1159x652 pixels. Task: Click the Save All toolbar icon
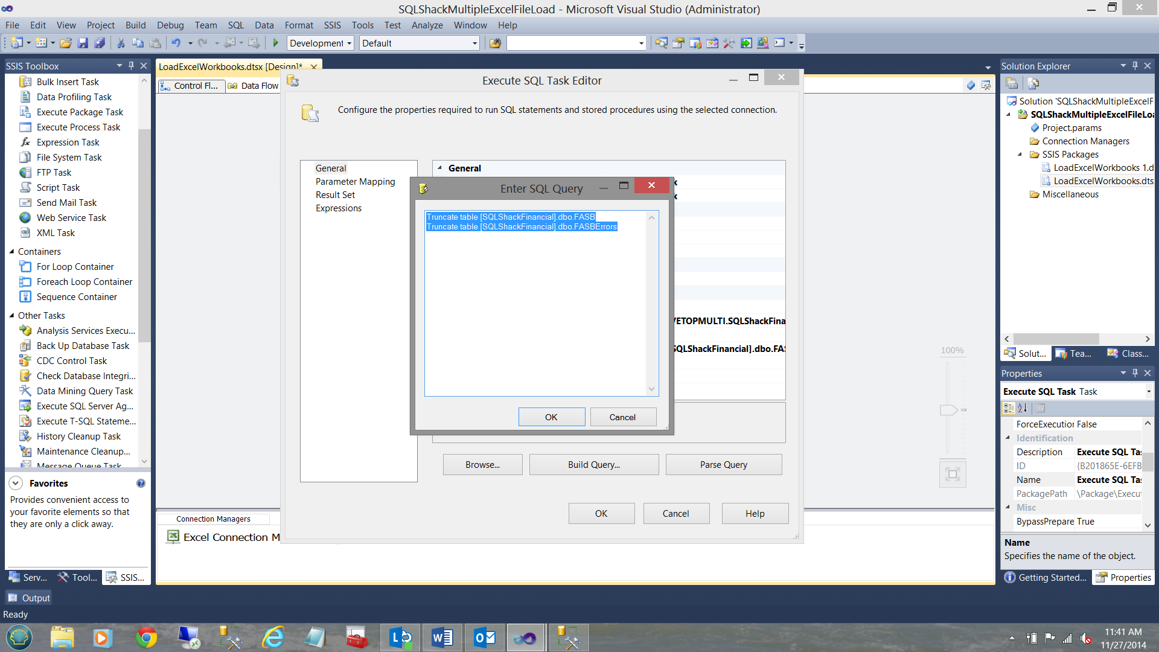coord(100,43)
